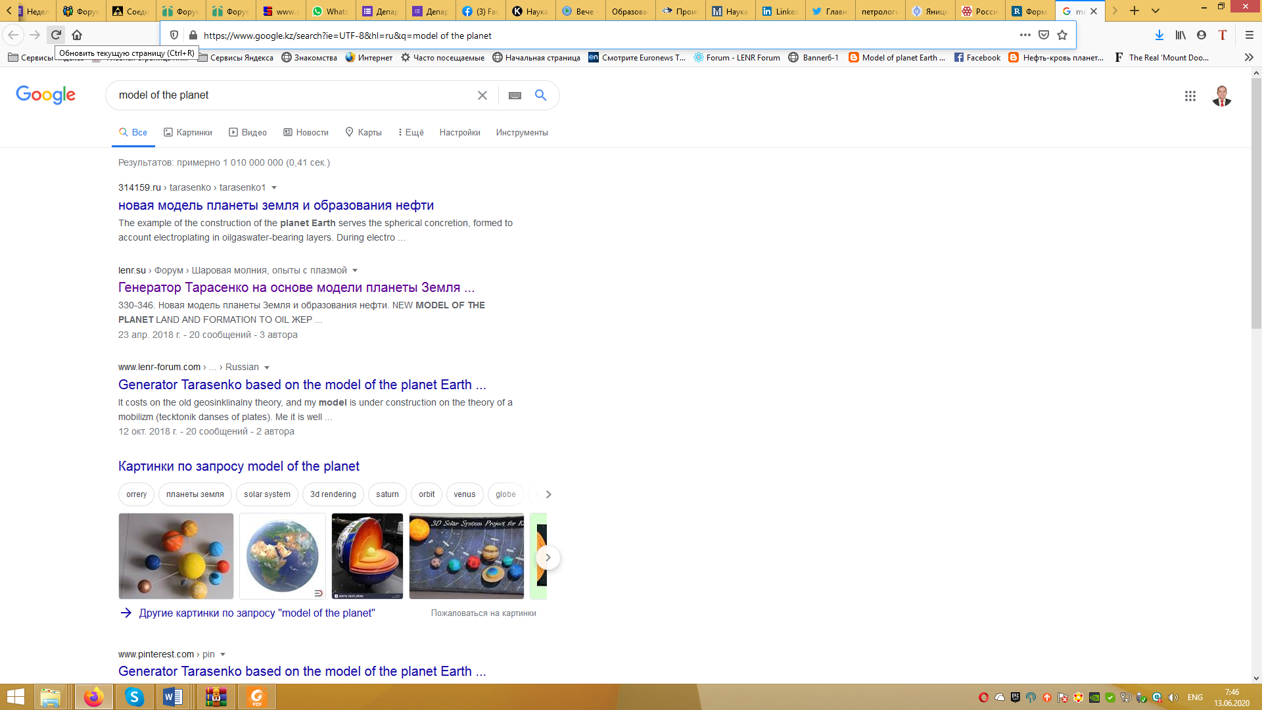This screenshot has height=710, width=1262.
Task: Open the Google apps grid icon
Action: (1190, 96)
